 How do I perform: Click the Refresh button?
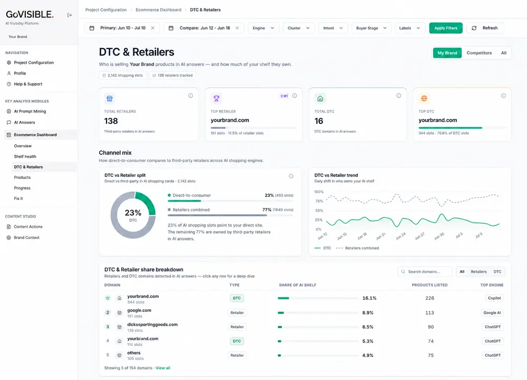click(x=485, y=28)
